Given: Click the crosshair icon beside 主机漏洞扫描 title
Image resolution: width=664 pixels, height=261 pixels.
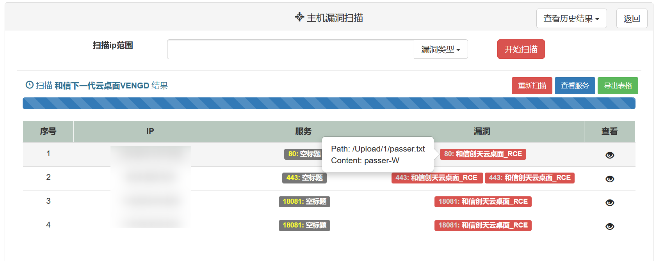Looking at the screenshot, I should tap(299, 17).
